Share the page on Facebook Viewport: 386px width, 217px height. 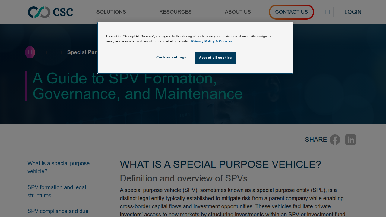coord(335,140)
